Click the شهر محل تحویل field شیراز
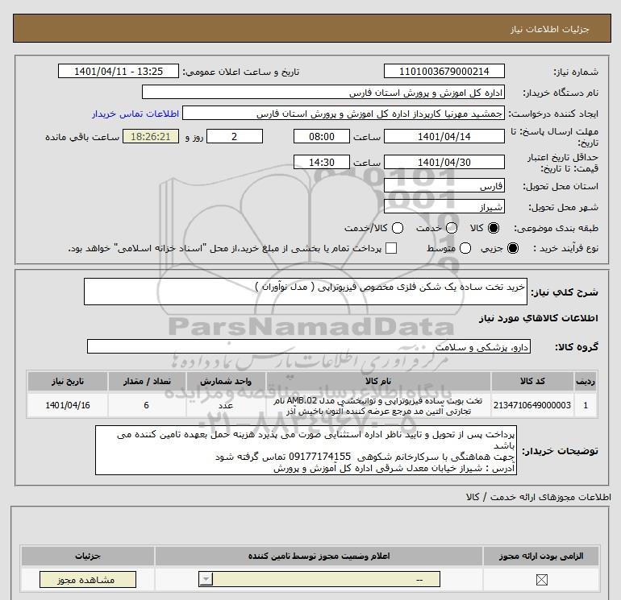 [444, 206]
